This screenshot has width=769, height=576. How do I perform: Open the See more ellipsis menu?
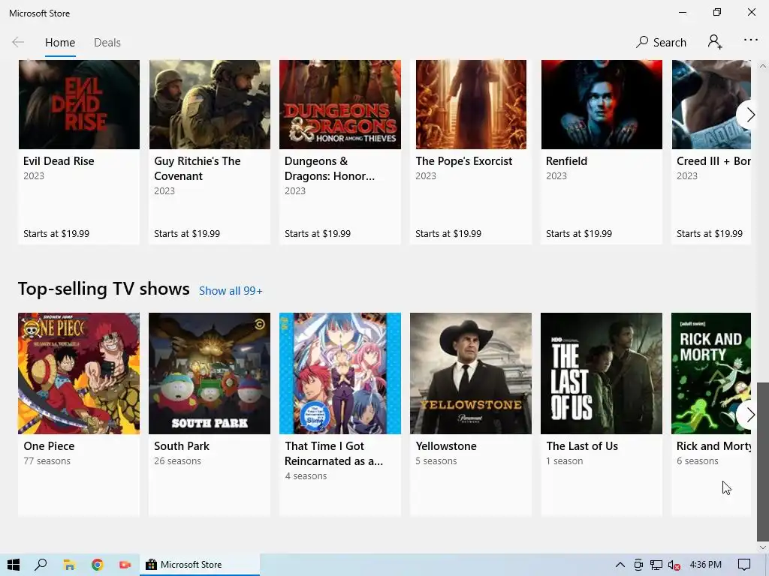tap(750, 40)
